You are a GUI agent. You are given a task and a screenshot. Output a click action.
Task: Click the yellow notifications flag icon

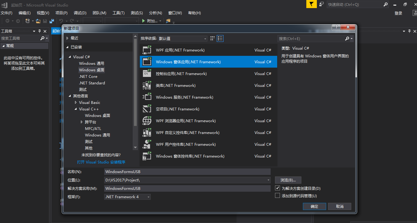click(311, 4)
